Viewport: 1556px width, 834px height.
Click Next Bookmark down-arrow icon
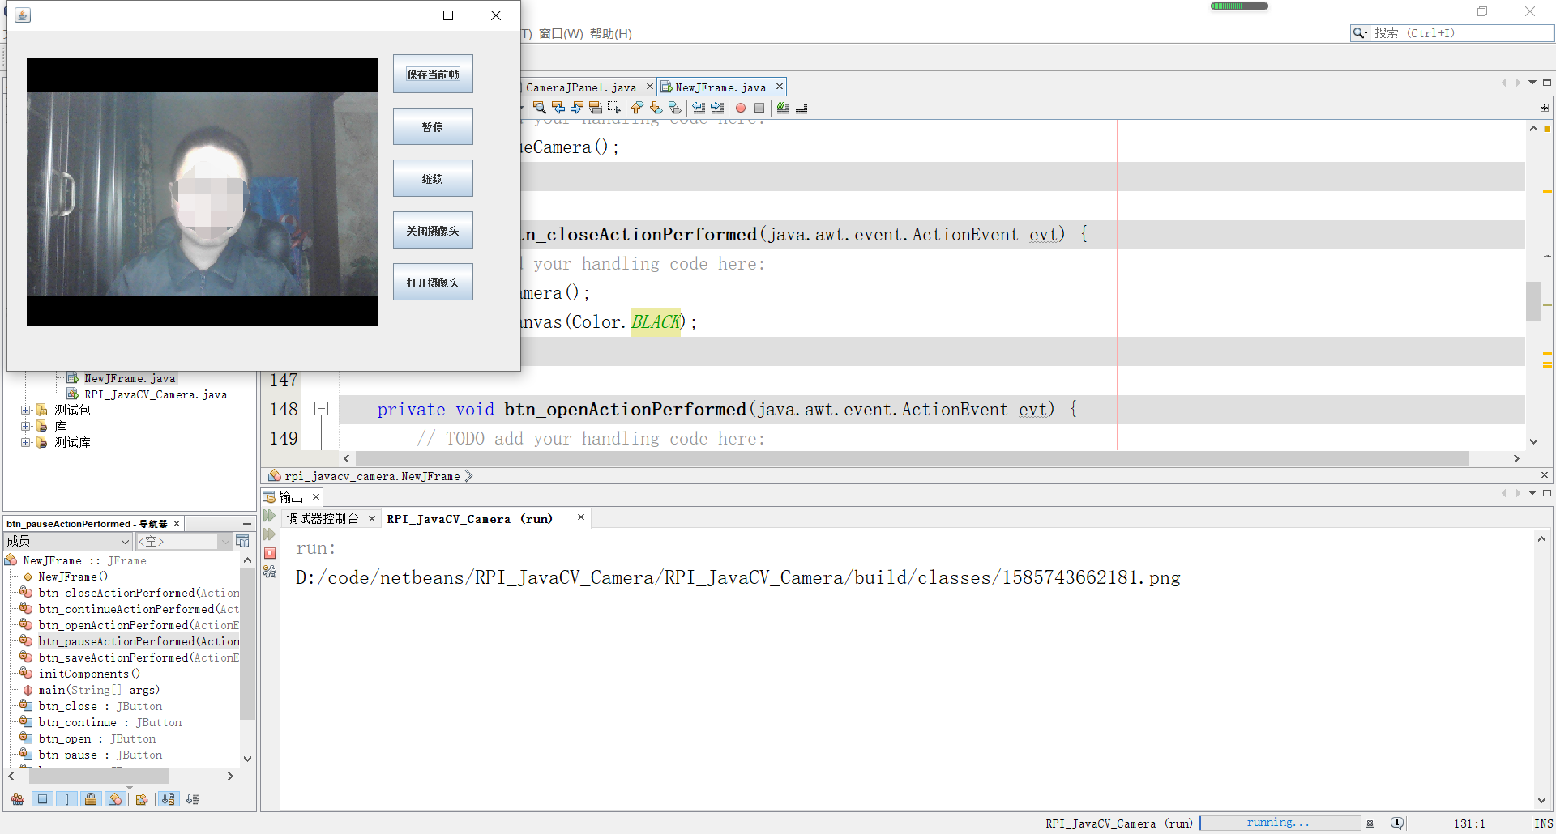tap(656, 108)
